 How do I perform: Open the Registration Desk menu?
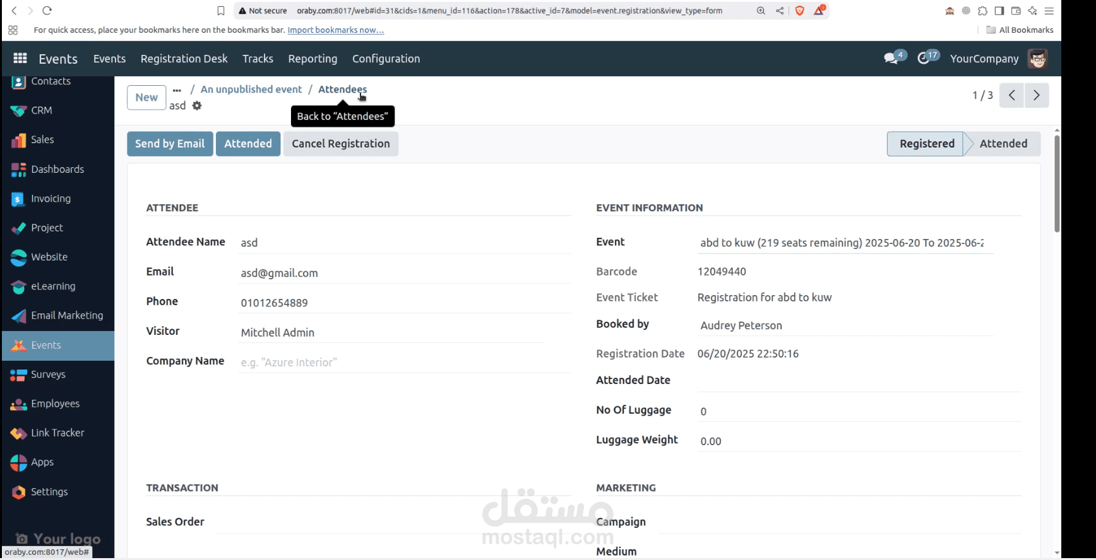pos(184,59)
